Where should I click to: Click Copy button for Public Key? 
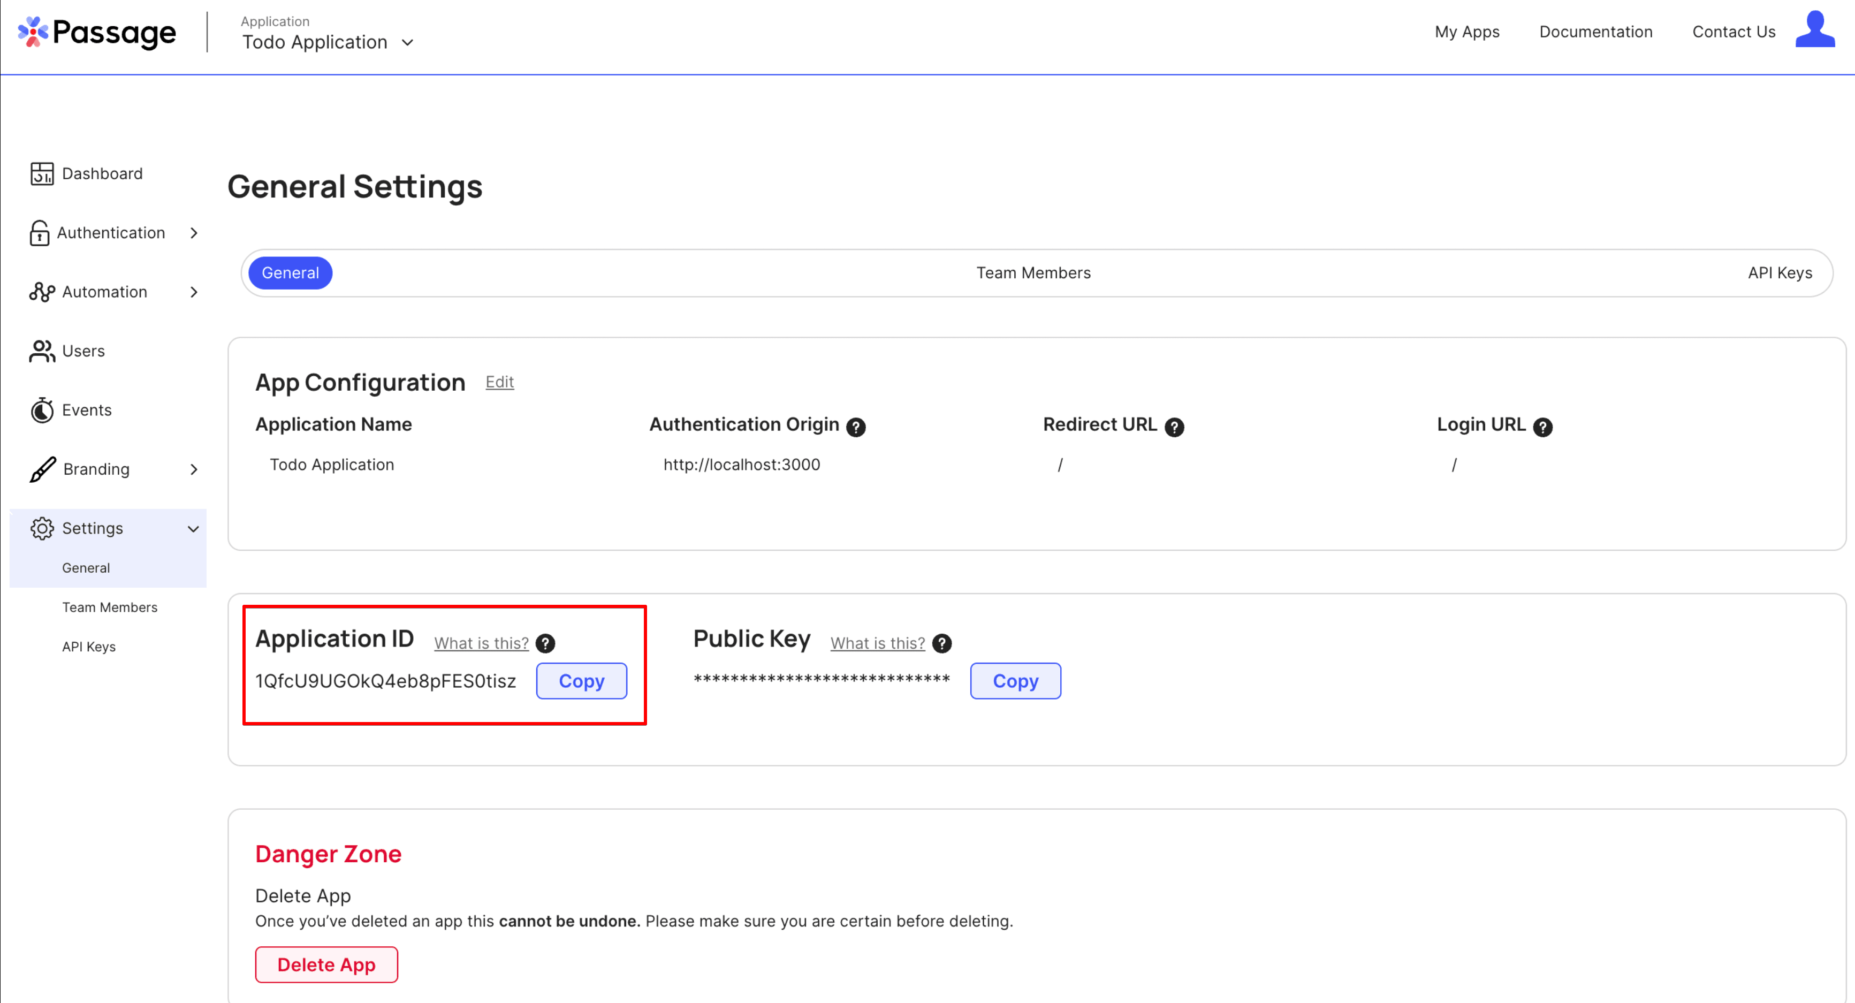click(1015, 681)
